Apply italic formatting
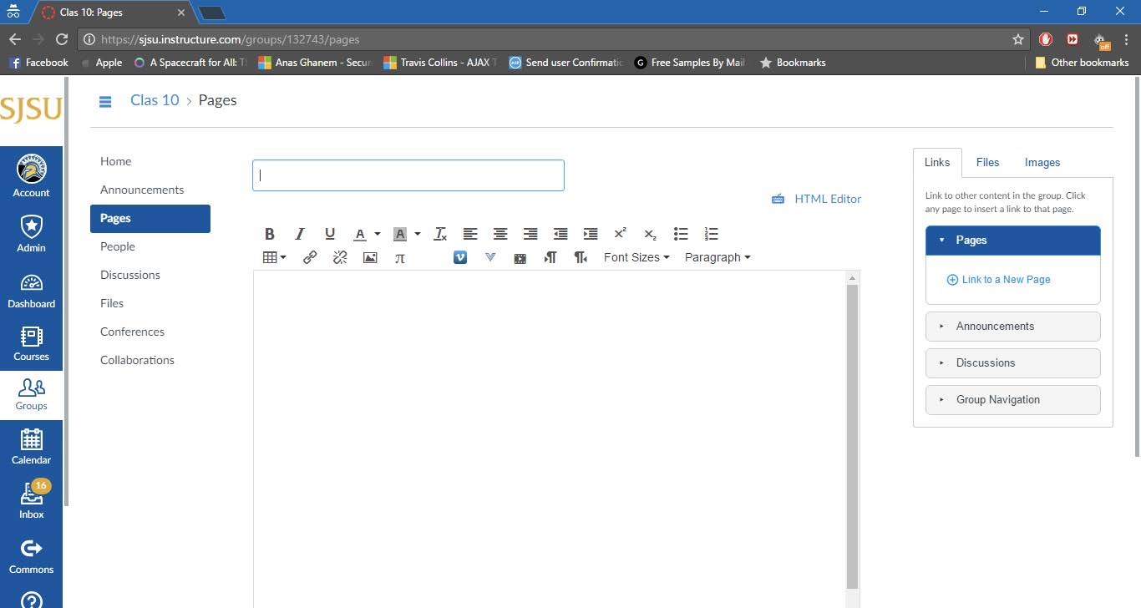The height and width of the screenshot is (608, 1141). point(300,234)
